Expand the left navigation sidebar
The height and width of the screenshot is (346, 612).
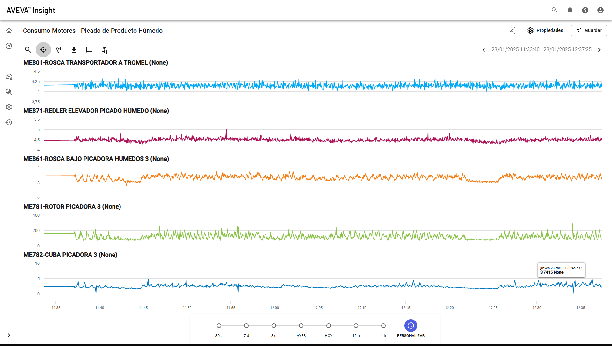9,335
